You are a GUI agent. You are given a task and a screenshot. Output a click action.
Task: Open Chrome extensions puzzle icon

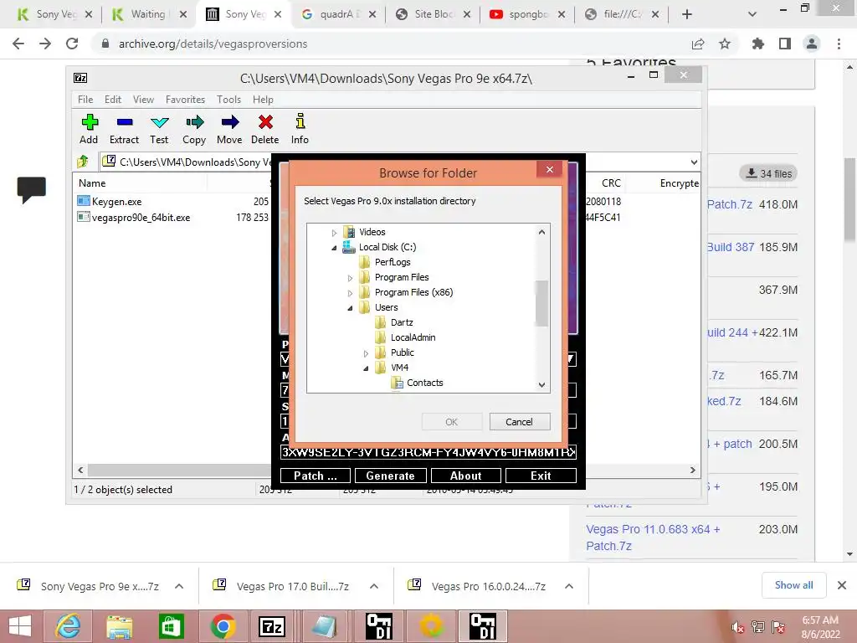click(x=758, y=44)
